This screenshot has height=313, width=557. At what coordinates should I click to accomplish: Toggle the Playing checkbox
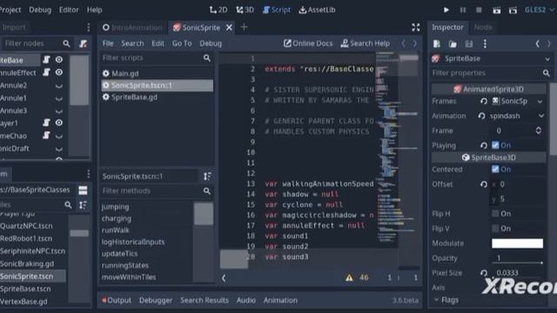point(495,145)
